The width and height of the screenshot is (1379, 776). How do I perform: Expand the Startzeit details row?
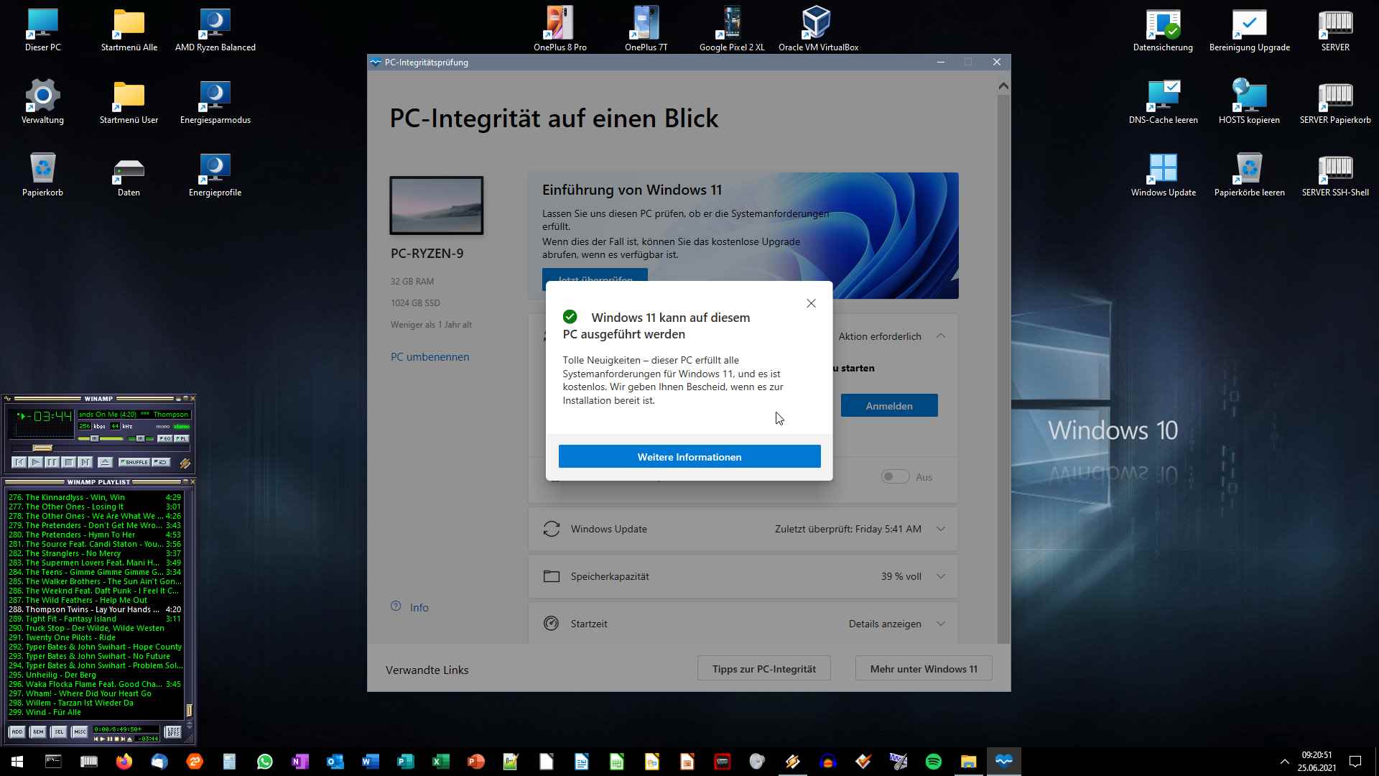point(941,624)
